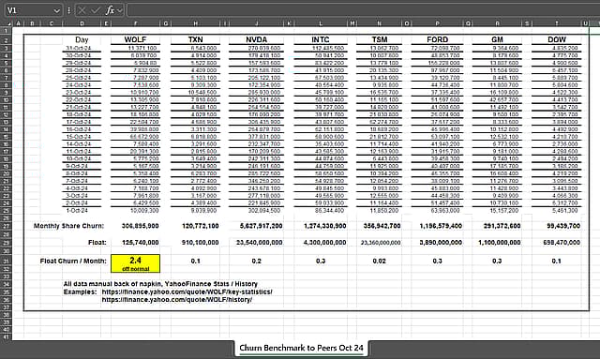Select the NVDA Float value 23,540,000,000
This screenshot has width=600, height=359.
point(259,242)
